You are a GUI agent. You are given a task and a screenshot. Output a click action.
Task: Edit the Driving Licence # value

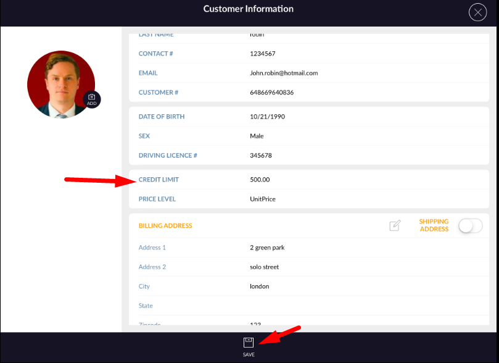(x=260, y=156)
